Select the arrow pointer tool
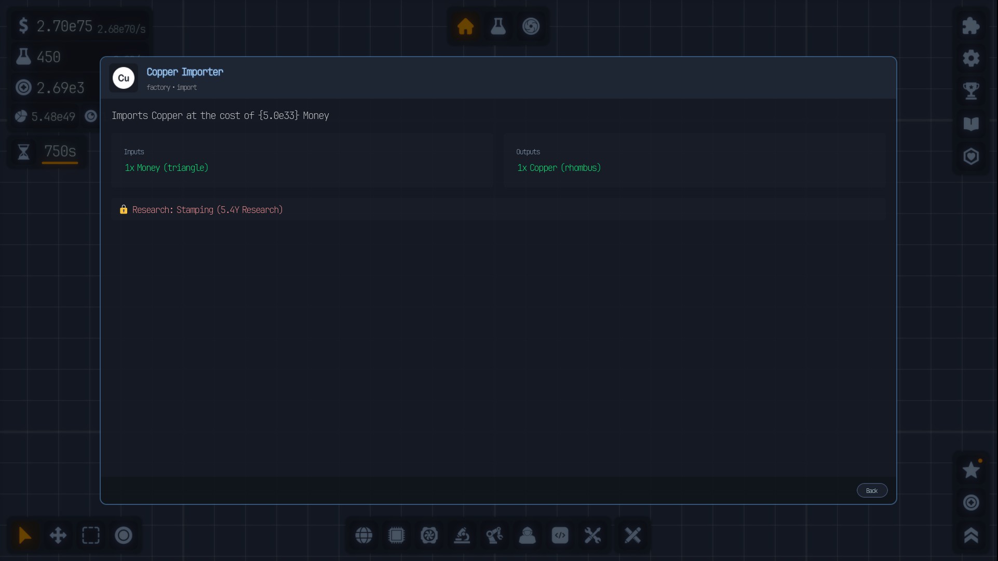Image resolution: width=998 pixels, height=561 pixels. click(x=25, y=535)
